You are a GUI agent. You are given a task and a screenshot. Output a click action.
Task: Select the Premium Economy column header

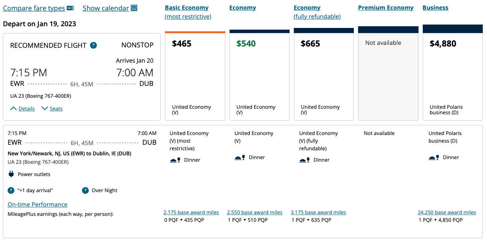coord(386,8)
